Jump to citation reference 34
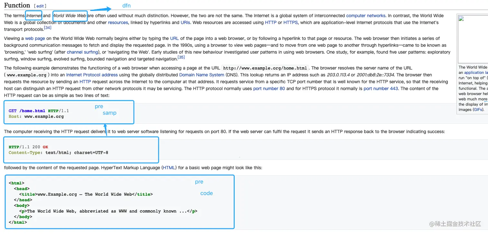 point(47,28)
